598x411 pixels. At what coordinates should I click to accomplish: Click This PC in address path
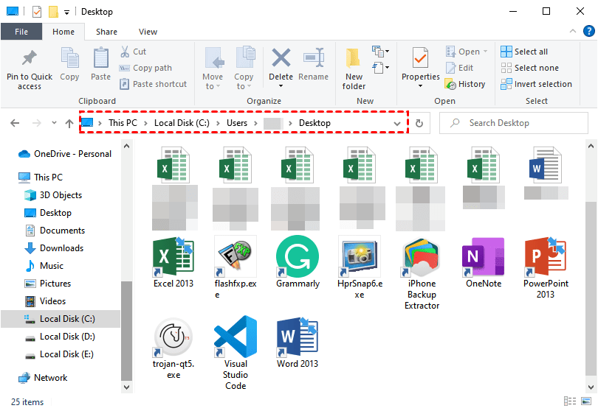pyautogui.click(x=123, y=123)
